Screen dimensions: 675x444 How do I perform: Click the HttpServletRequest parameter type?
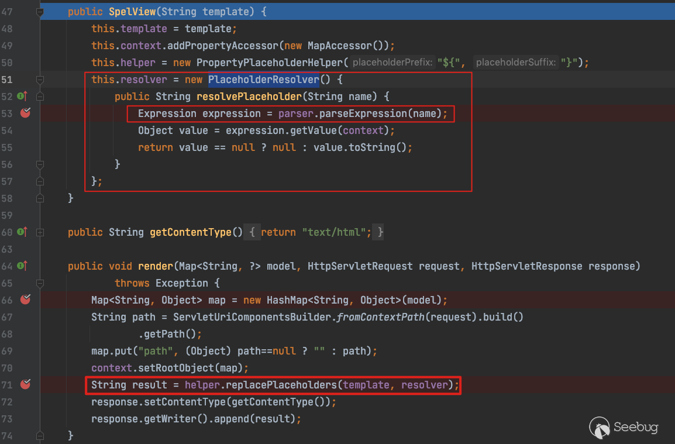click(x=360, y=266)
